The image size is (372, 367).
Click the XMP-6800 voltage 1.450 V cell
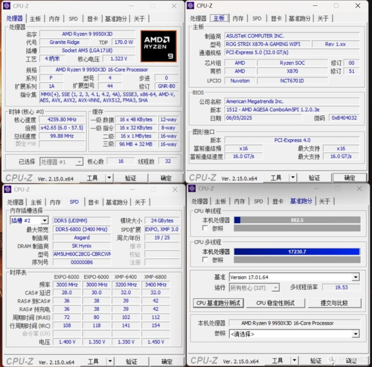pos(156,342)
